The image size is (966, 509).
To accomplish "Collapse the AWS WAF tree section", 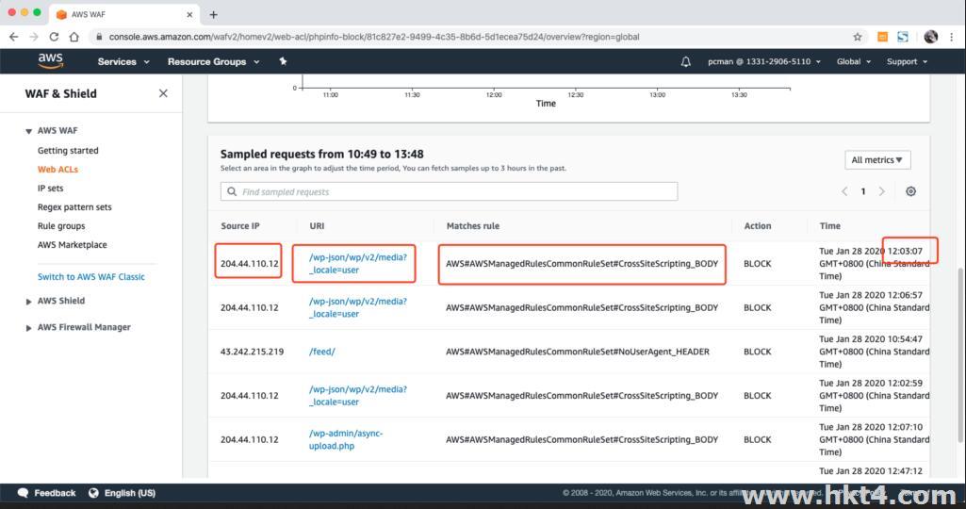I will point(28,131).
